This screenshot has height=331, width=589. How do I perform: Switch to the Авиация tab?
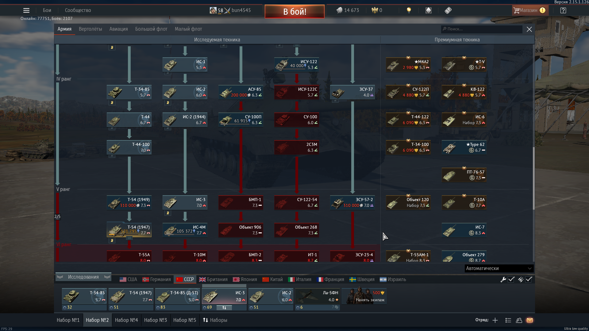119,29
